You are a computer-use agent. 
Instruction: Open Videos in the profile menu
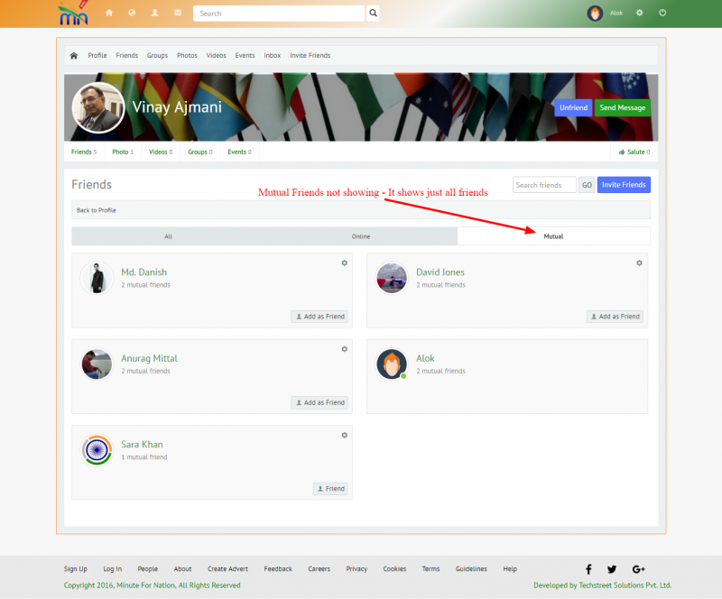pos(216,55)
